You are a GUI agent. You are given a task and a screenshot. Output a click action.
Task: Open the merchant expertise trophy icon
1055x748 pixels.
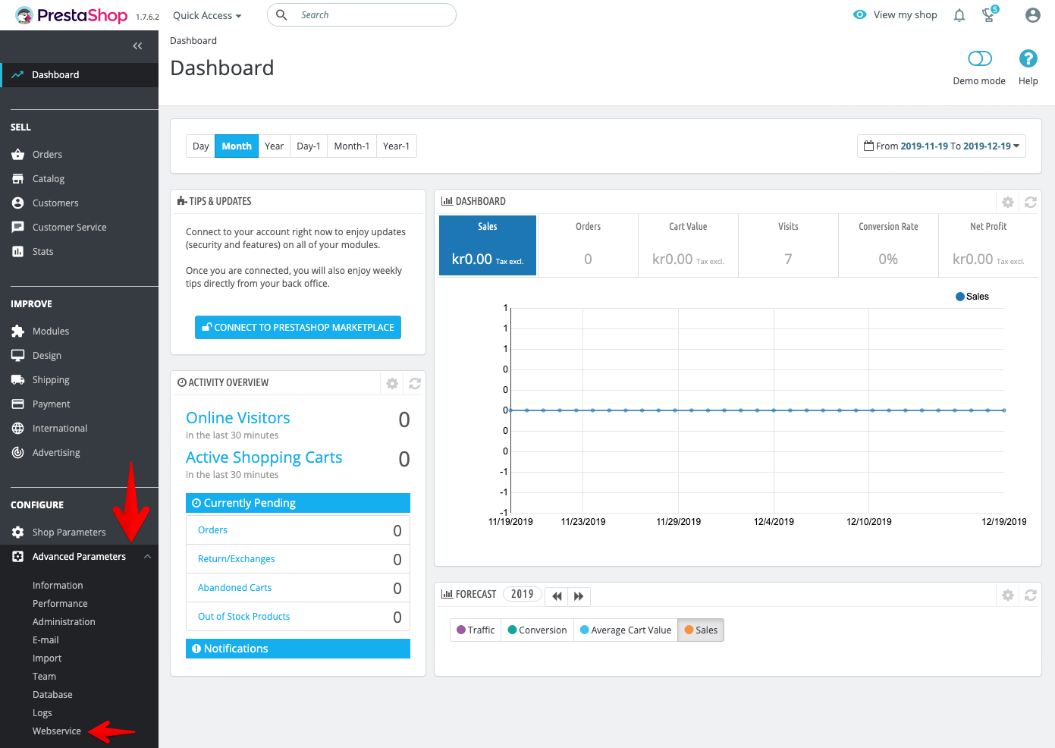click(989, 14)
